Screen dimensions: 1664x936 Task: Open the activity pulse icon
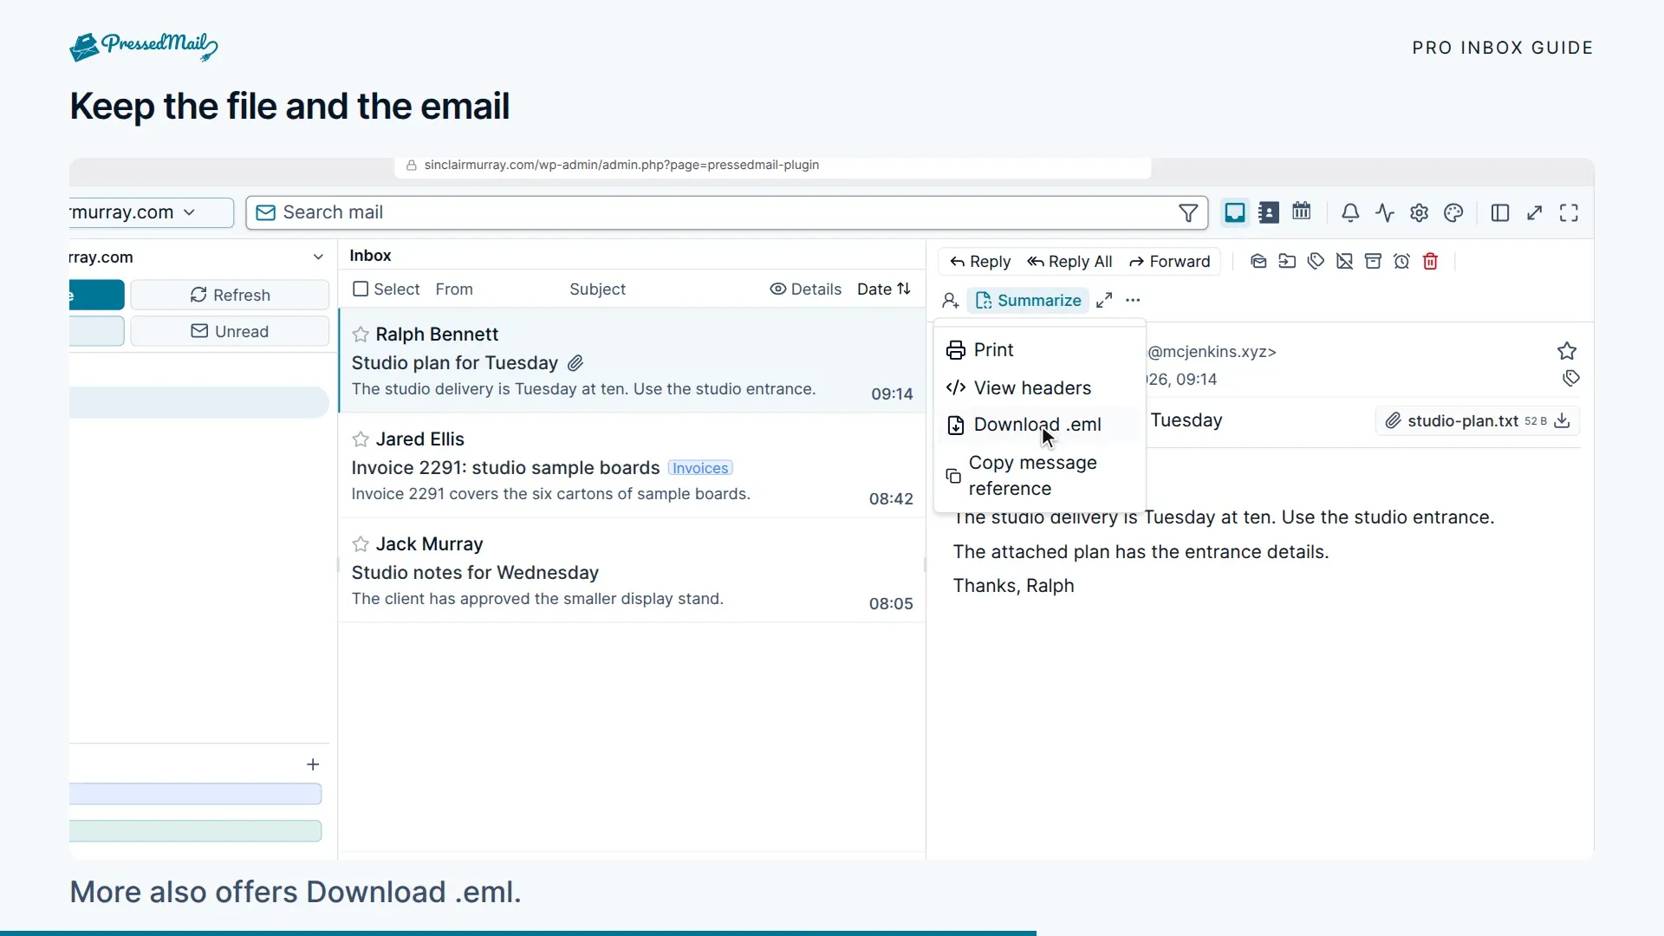1385,213
